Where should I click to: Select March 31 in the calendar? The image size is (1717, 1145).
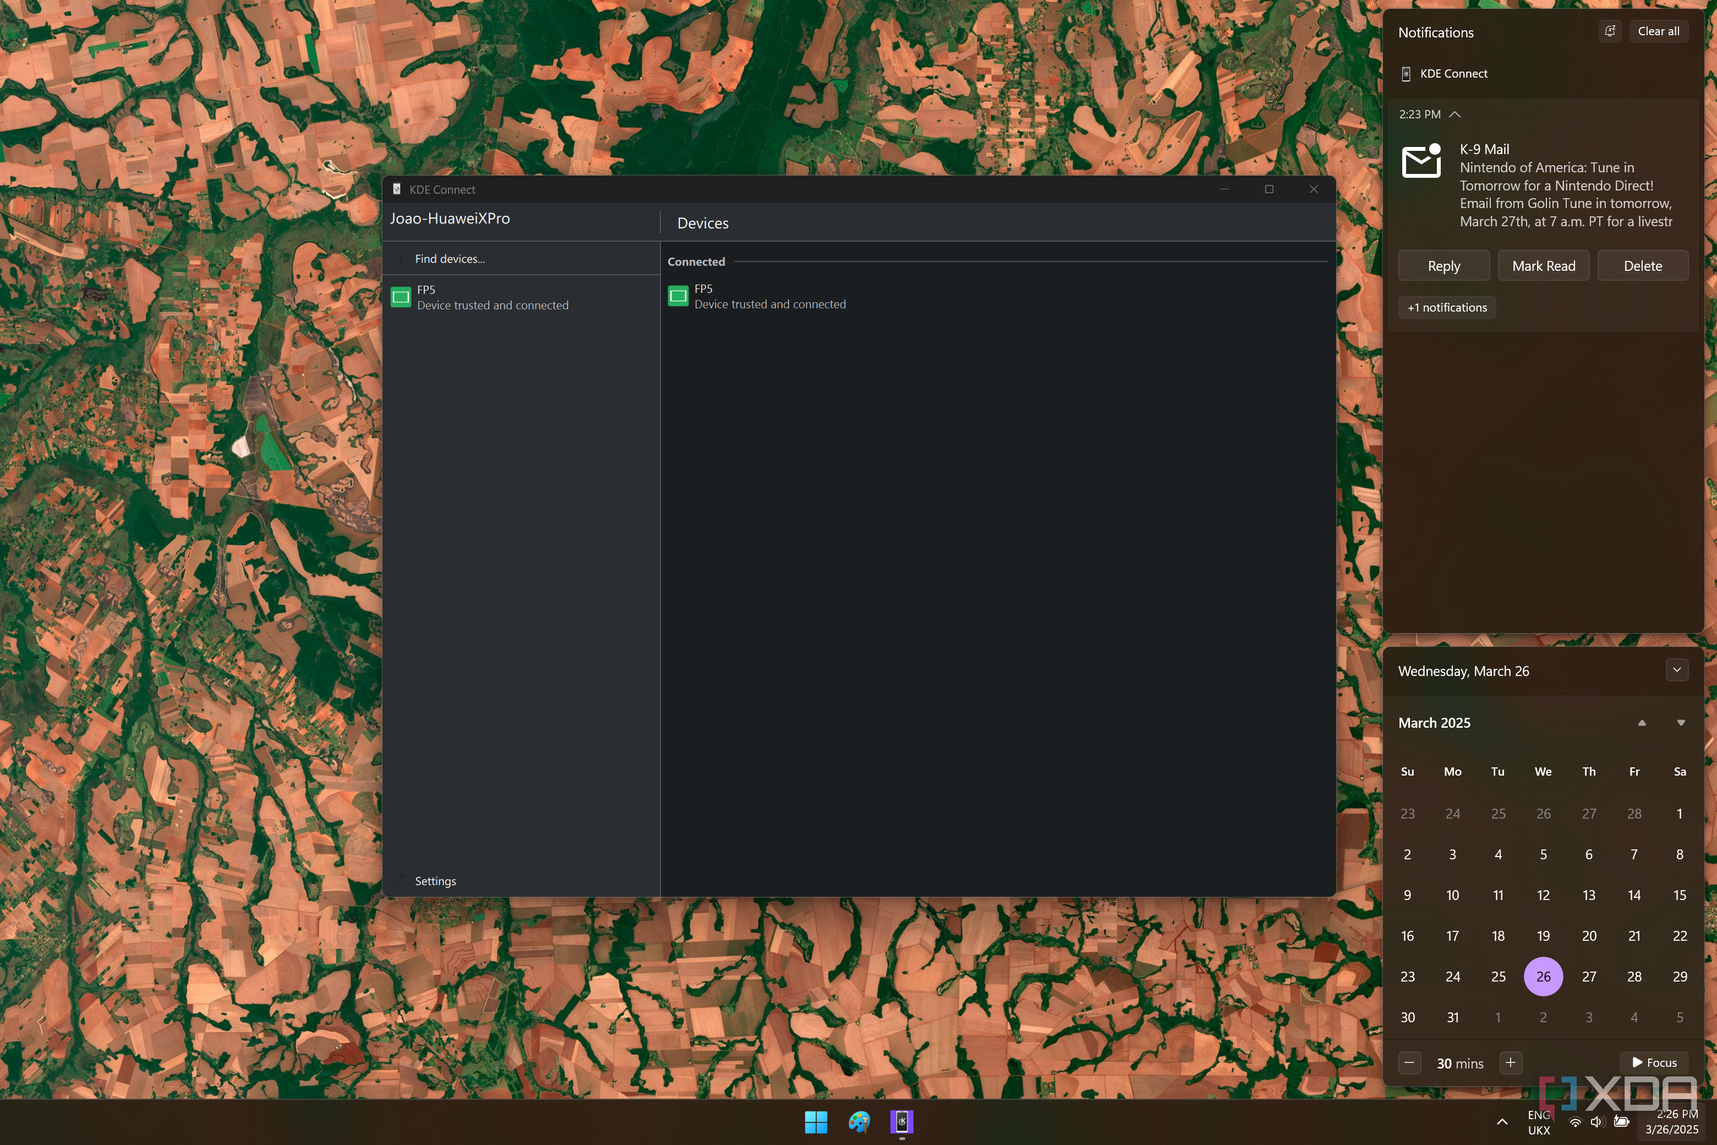coord(1453,1017)
